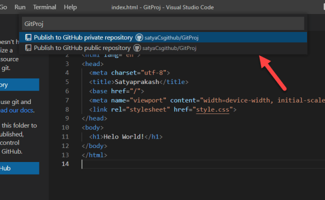Screen dimensions: 325x200
Task: Open the Run menu
Action: [20, 7]
